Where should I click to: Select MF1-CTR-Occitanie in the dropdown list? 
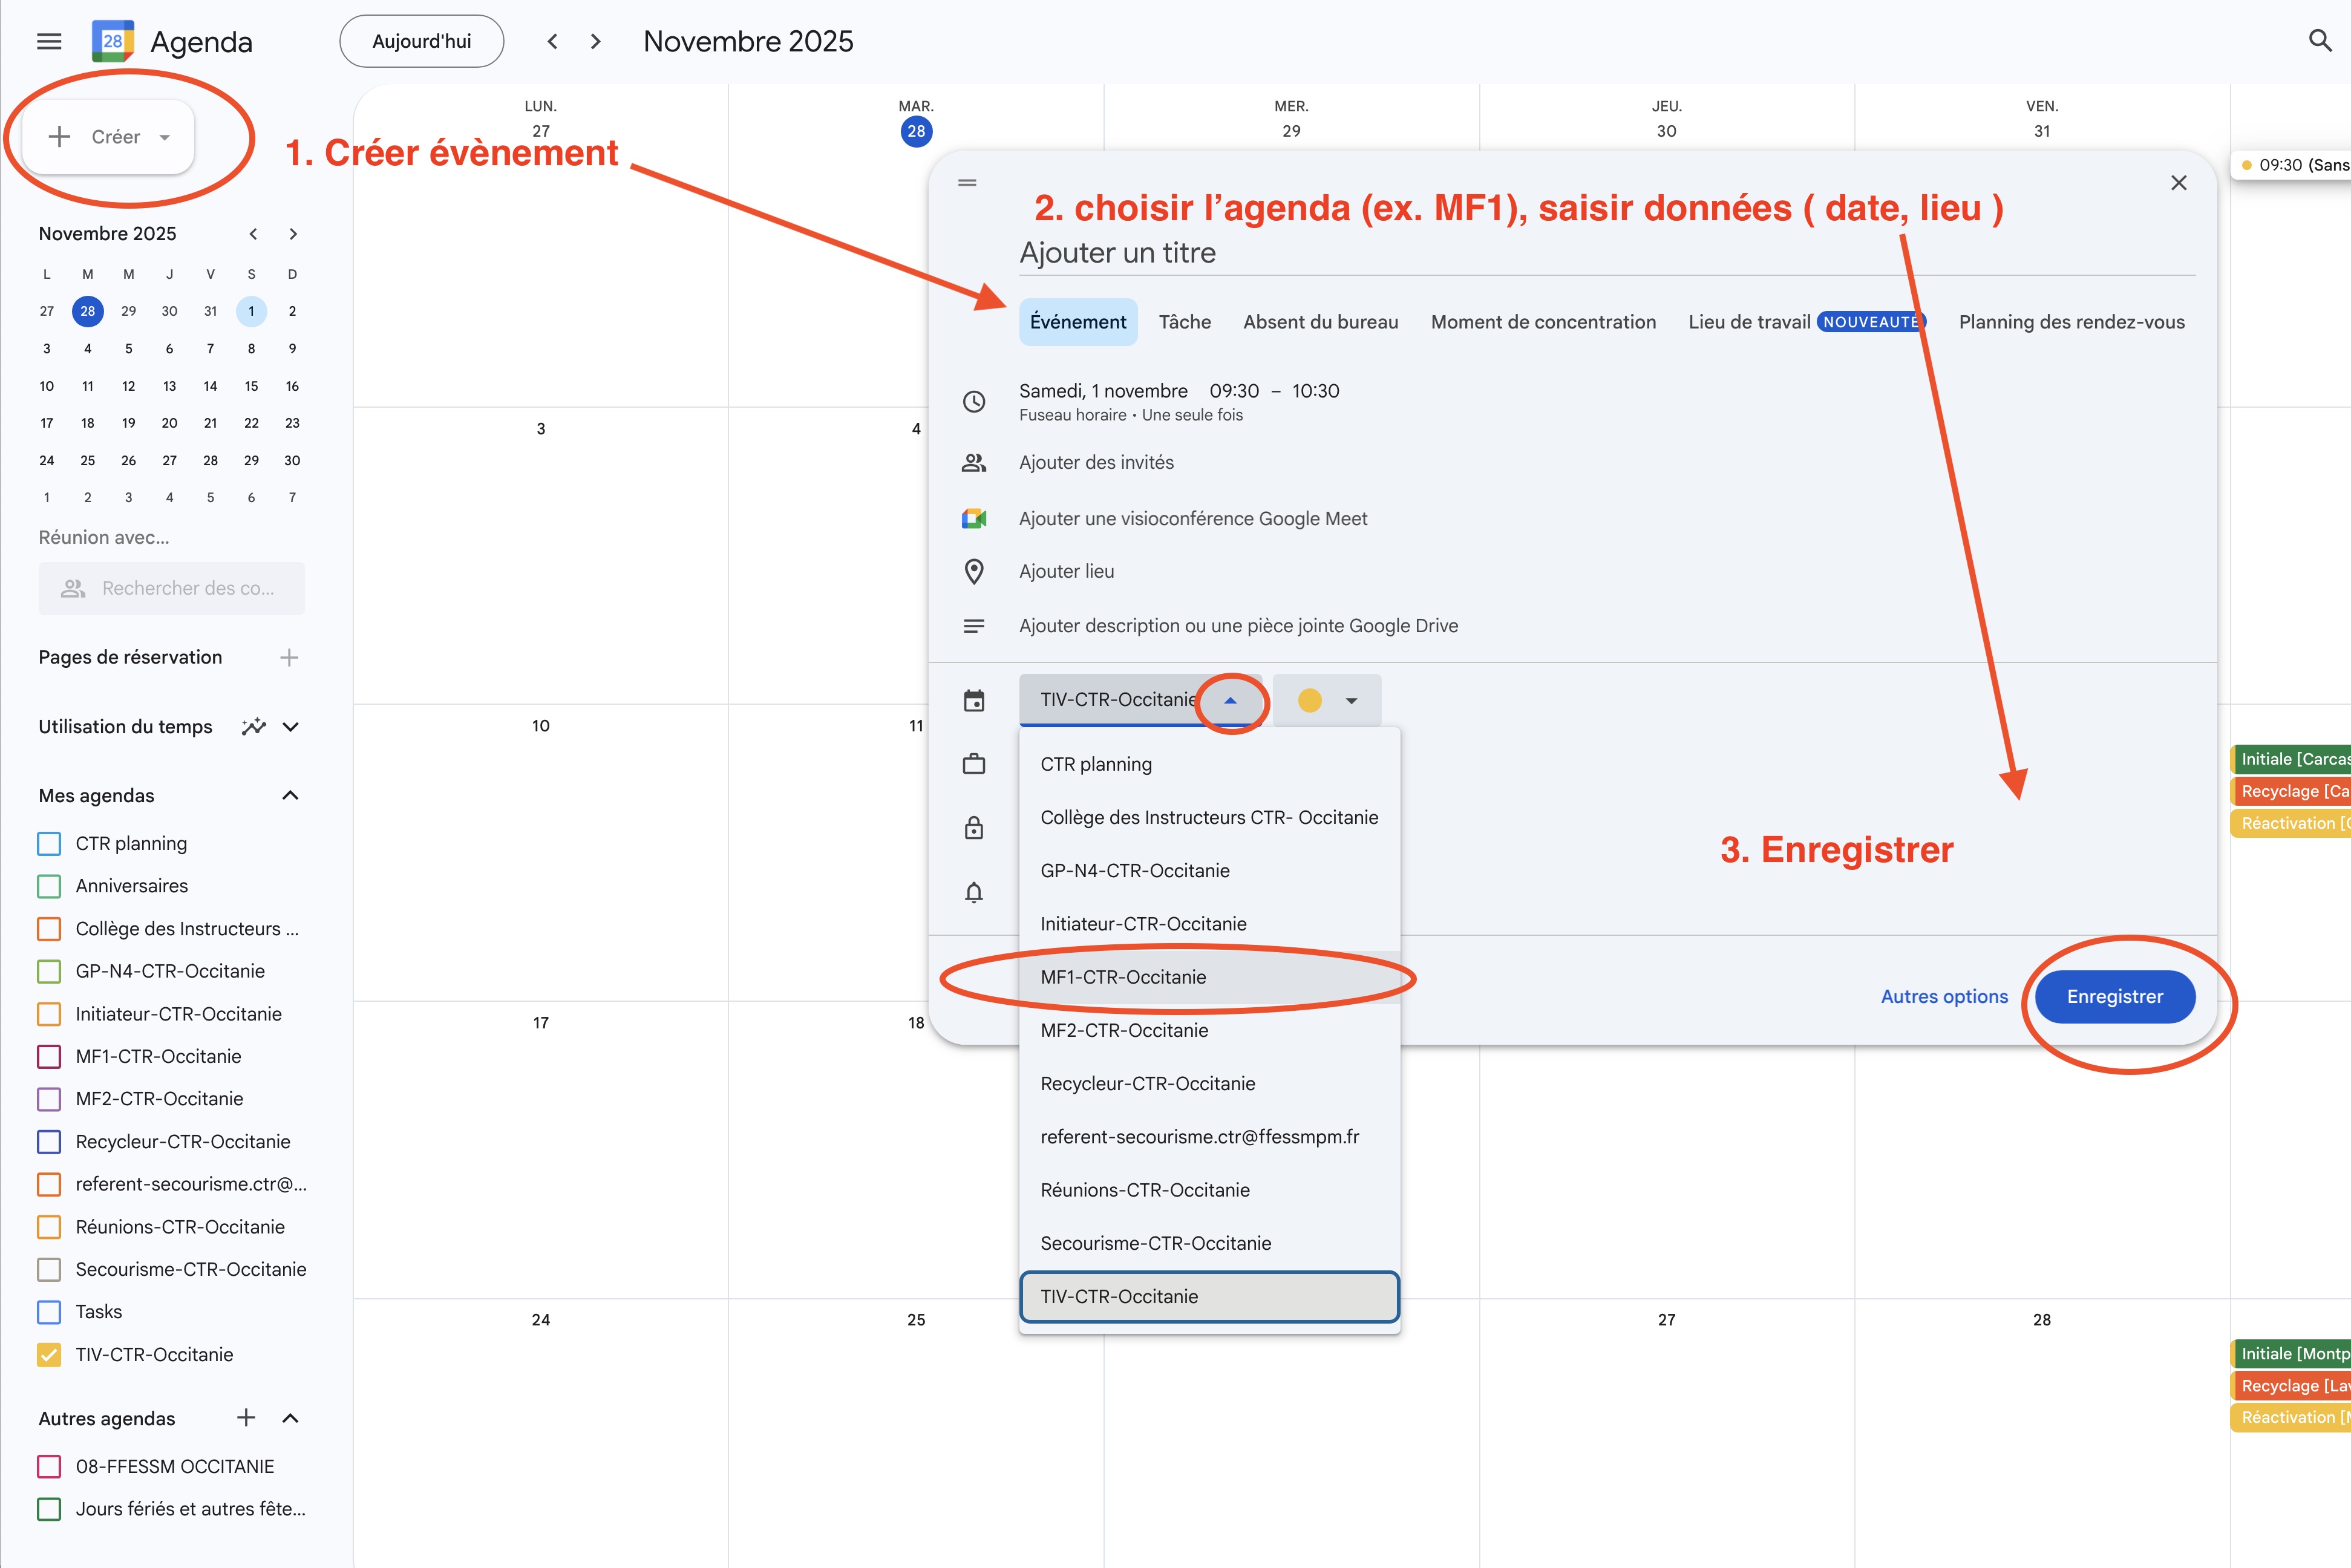tap(1123, 977)
